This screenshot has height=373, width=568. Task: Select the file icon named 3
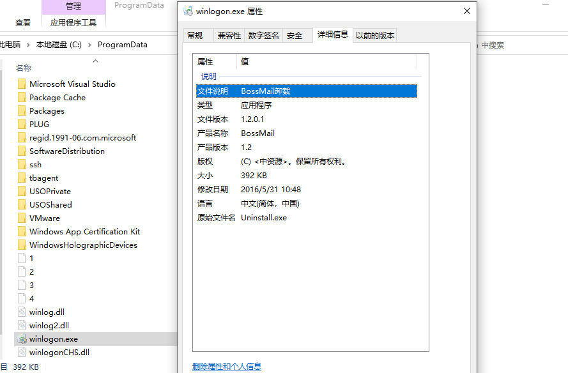pos(22,285)
